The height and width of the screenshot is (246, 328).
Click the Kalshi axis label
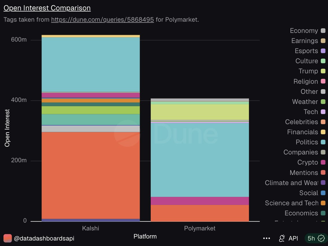click(91, 228)
